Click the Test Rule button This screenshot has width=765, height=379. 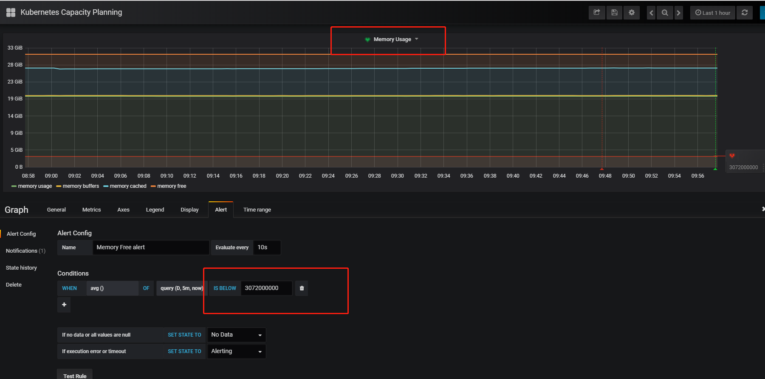point(75,375)
